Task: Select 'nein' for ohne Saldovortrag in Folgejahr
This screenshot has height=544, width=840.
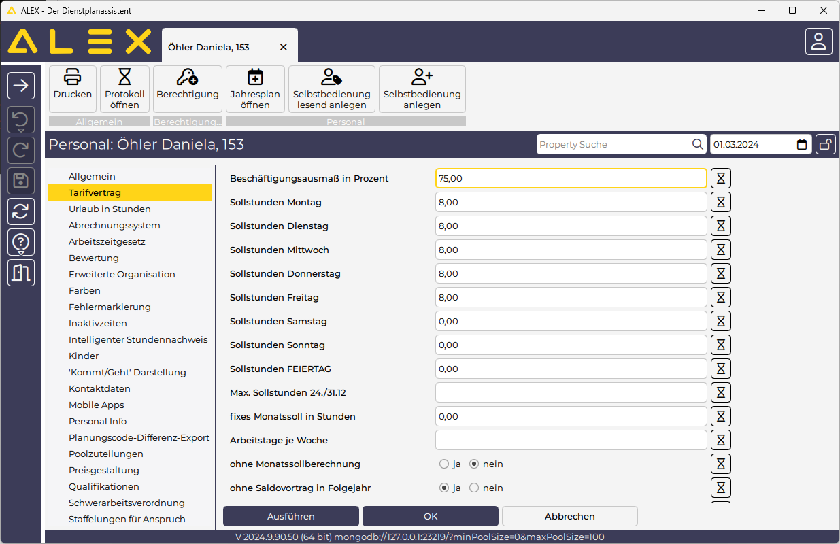Action: pyautogui.click(x=474, y=488)
